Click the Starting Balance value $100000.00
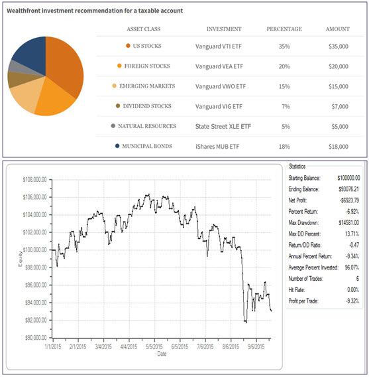 tap(348, 178)
